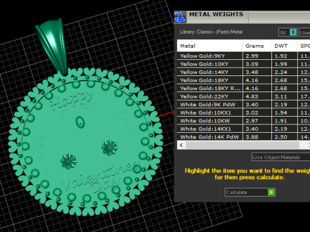The height and width of the screenshot is (232, 310).
Task: Click the 4.83 grams value
Action: click(252, 97)
